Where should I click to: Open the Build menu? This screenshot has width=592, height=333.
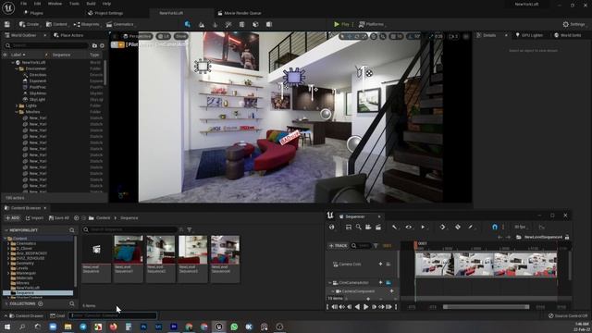click(91, 4)
